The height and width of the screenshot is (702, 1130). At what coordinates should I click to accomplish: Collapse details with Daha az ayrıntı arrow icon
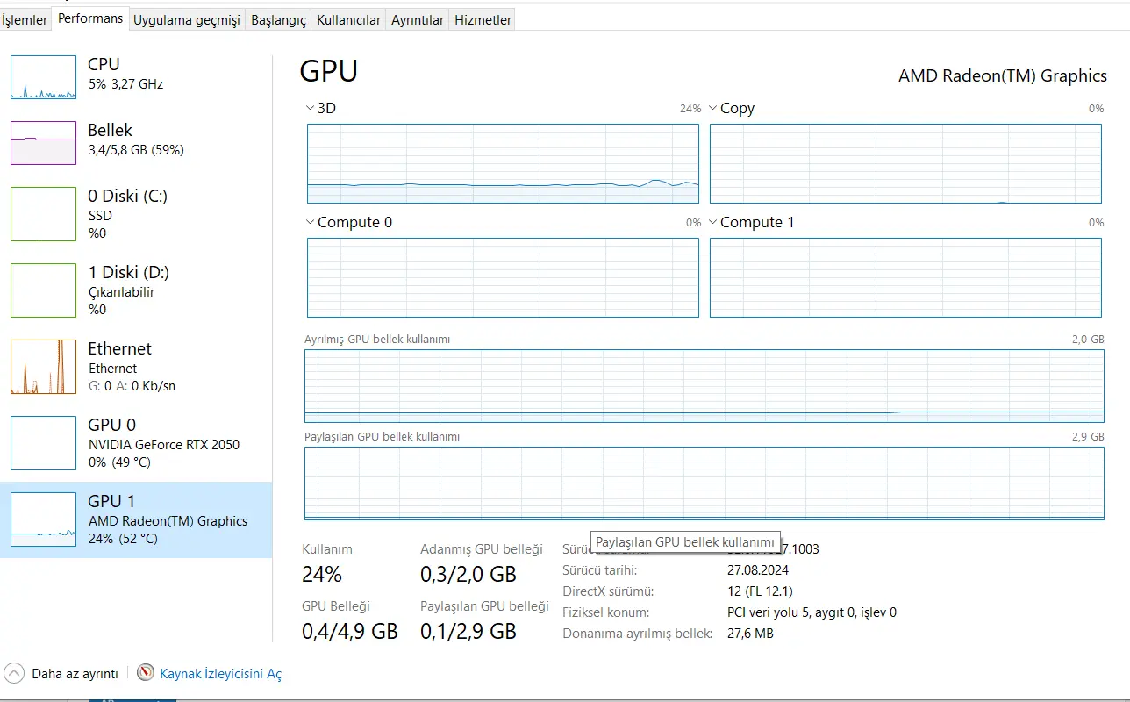[15, 673]
